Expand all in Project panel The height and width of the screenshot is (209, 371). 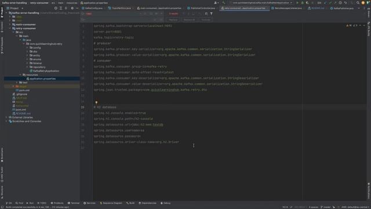[61, 8]
